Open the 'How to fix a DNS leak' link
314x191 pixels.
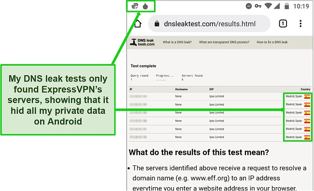pyautogui.click(x=272, y=42)
